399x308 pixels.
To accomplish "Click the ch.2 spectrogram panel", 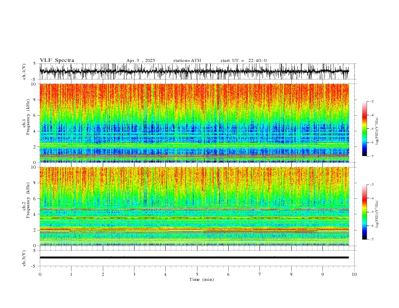I will click(x=194, y=206).
